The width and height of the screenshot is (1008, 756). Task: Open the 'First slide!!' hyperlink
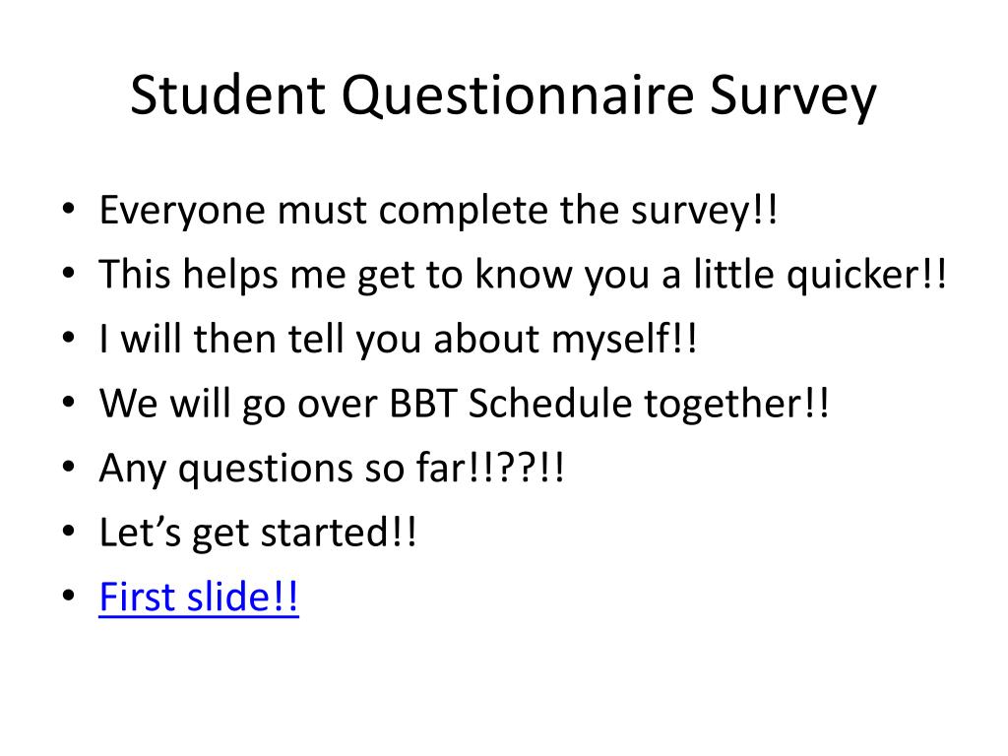click(199, 598)
